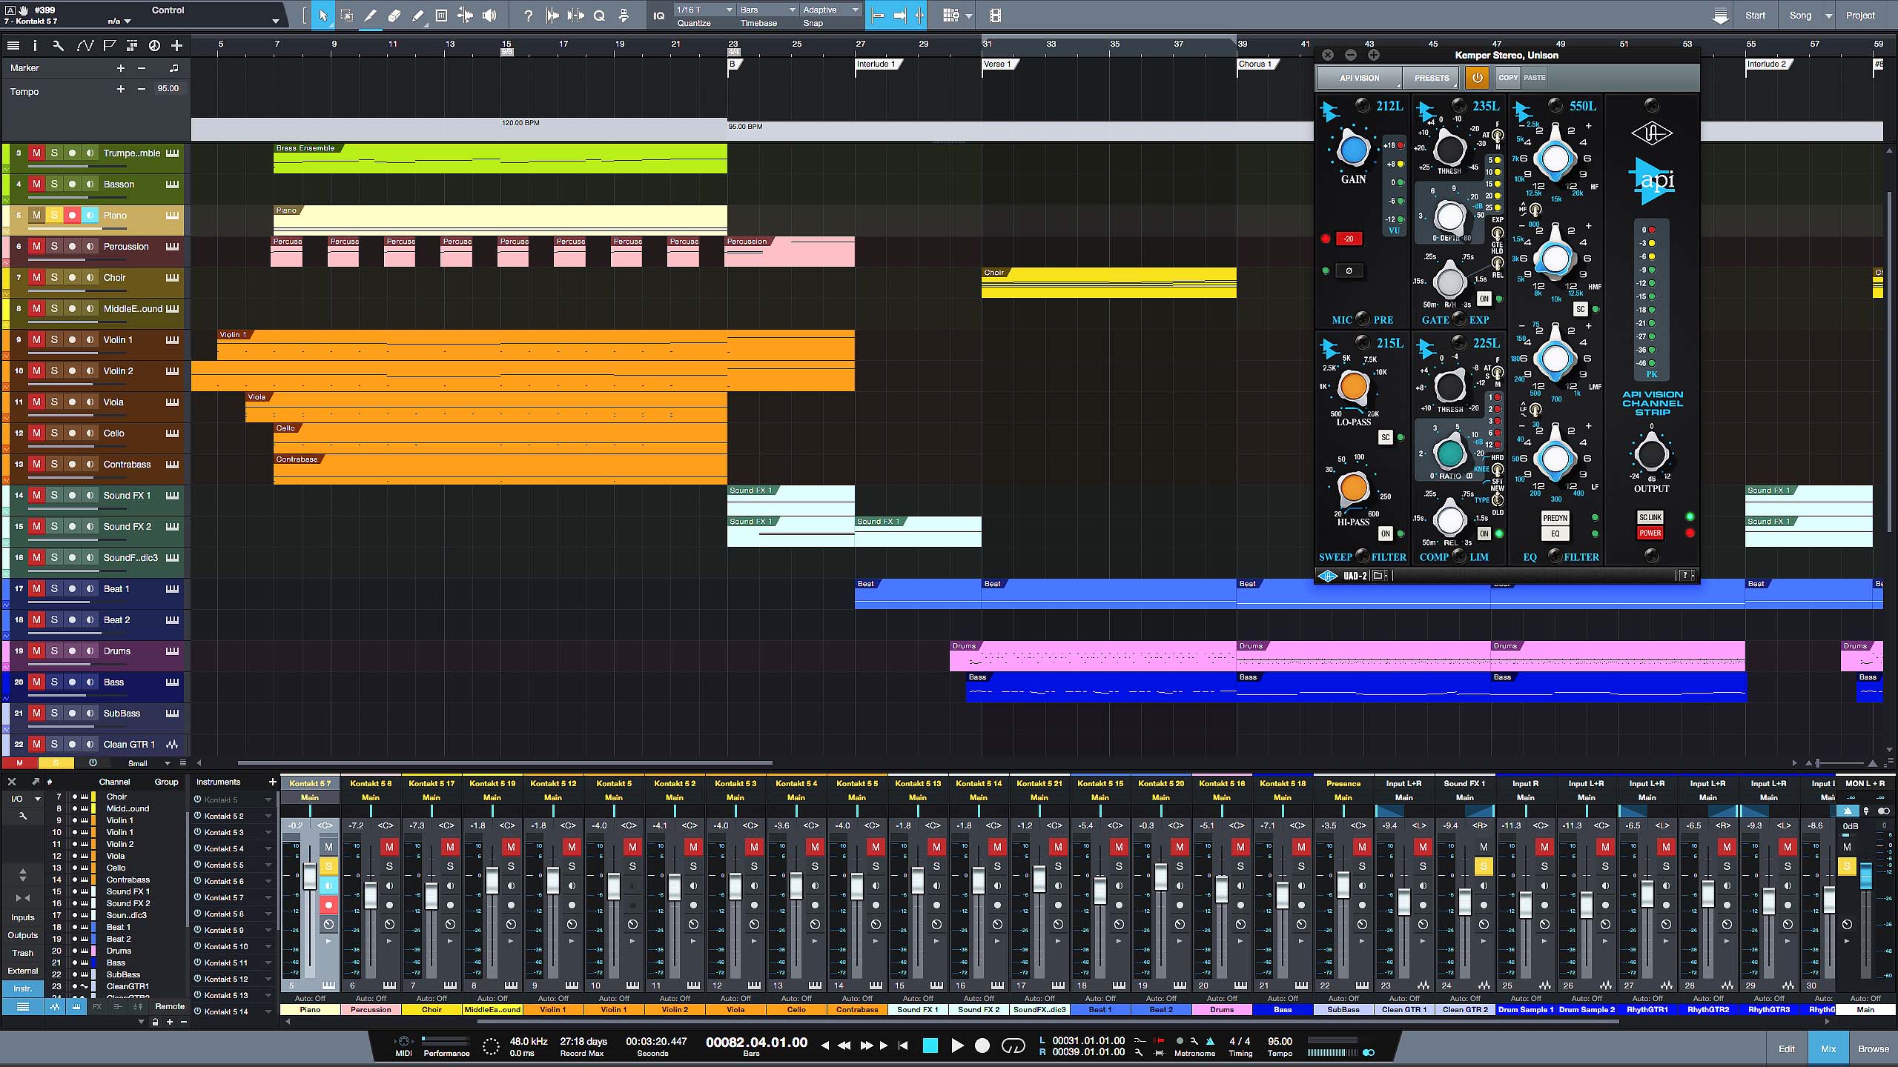The height and width of the screenshot is (1067, 1898).
Task: Select the Paint tool
Action: (x=417, y=16)
